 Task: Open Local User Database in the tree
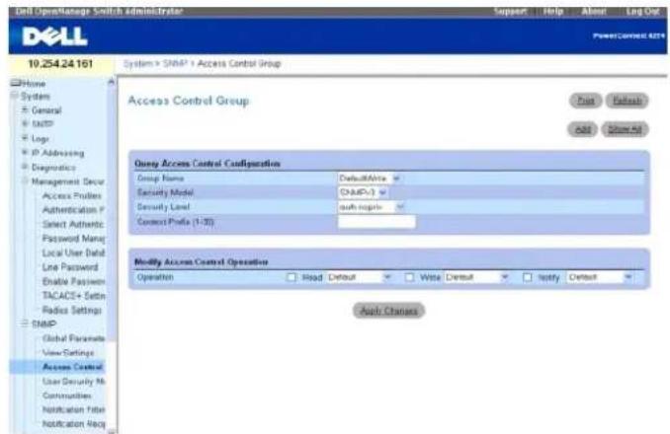[x=73, y=253]
